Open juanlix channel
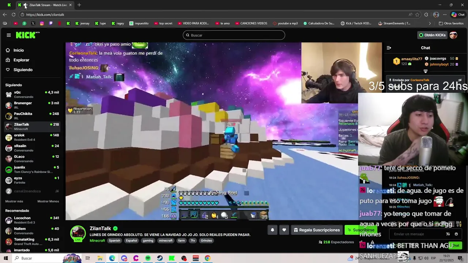 click(32, 169)
